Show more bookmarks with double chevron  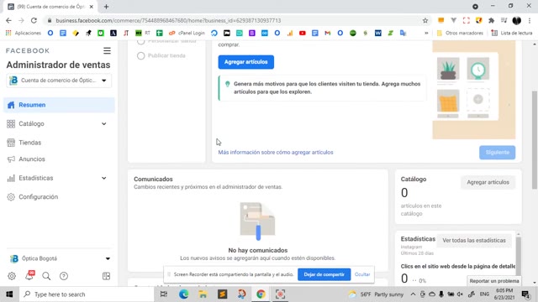point(426,33)
